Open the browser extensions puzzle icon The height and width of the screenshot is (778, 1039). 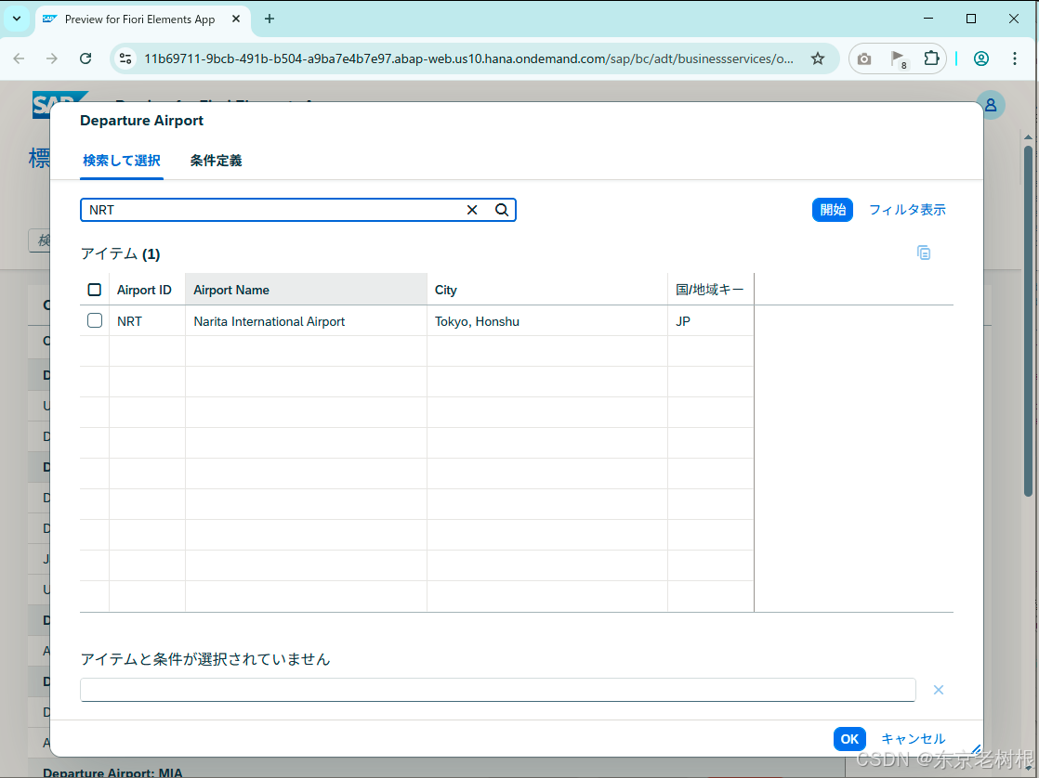[931, 58]
